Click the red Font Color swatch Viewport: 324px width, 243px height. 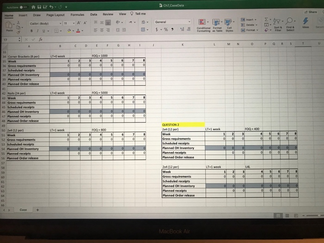78,31
